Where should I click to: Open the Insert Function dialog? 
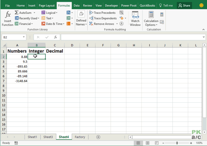[x=7, y=18]
